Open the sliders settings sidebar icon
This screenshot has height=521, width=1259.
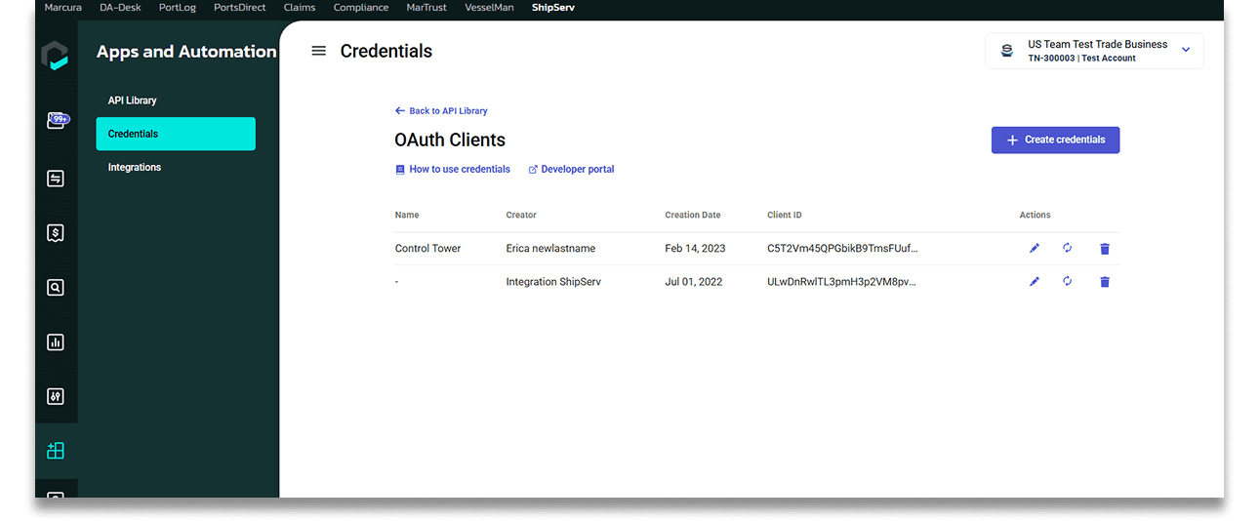pyautogui.click(x=56, y=396)
